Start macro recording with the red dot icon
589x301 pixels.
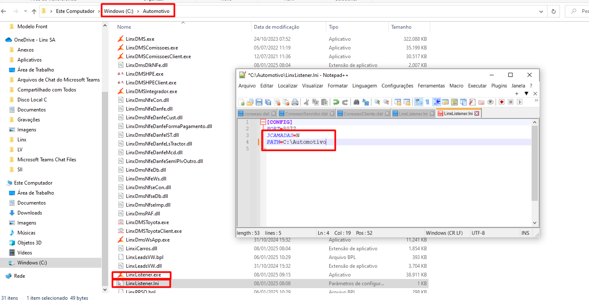coord(502,102)
